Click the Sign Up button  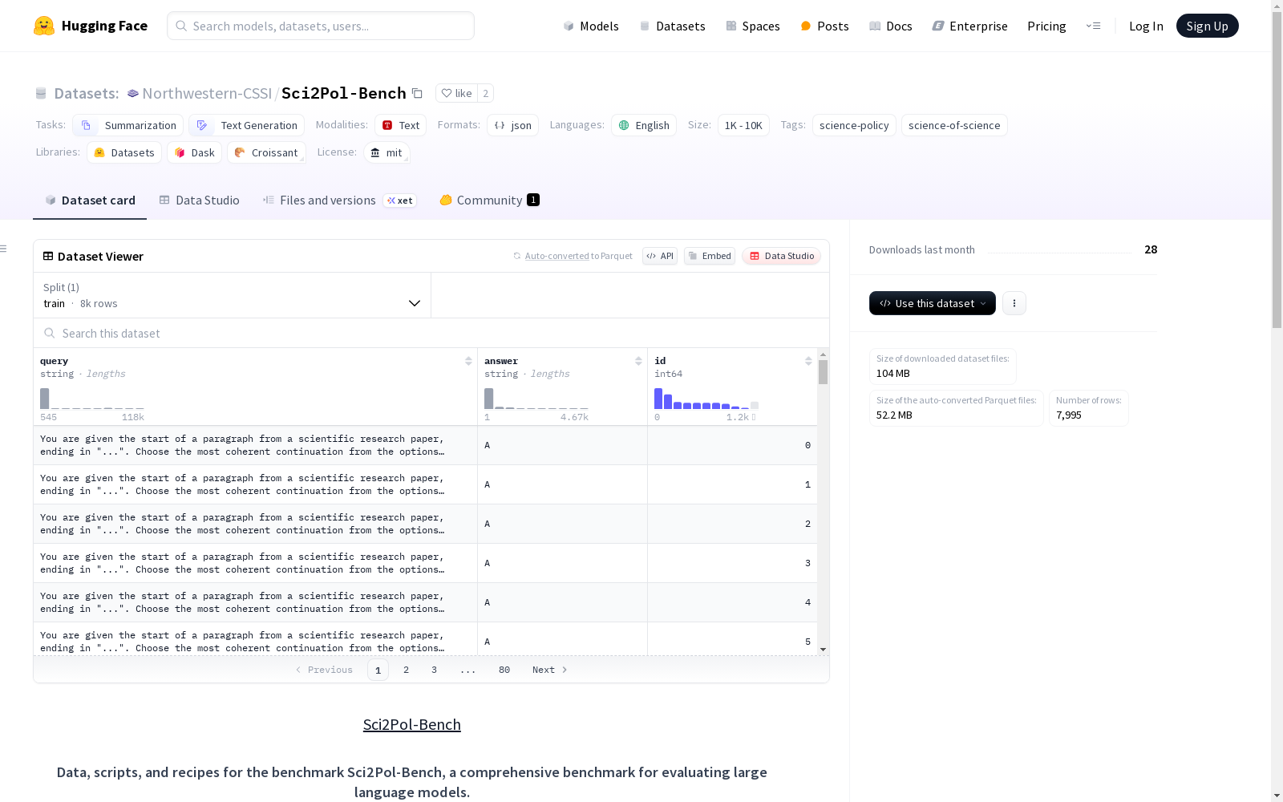click(x=1208, y=26)
